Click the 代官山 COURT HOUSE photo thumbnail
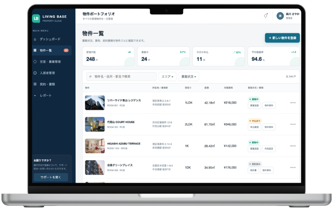333x210 pixels. [x=95, y=124]
